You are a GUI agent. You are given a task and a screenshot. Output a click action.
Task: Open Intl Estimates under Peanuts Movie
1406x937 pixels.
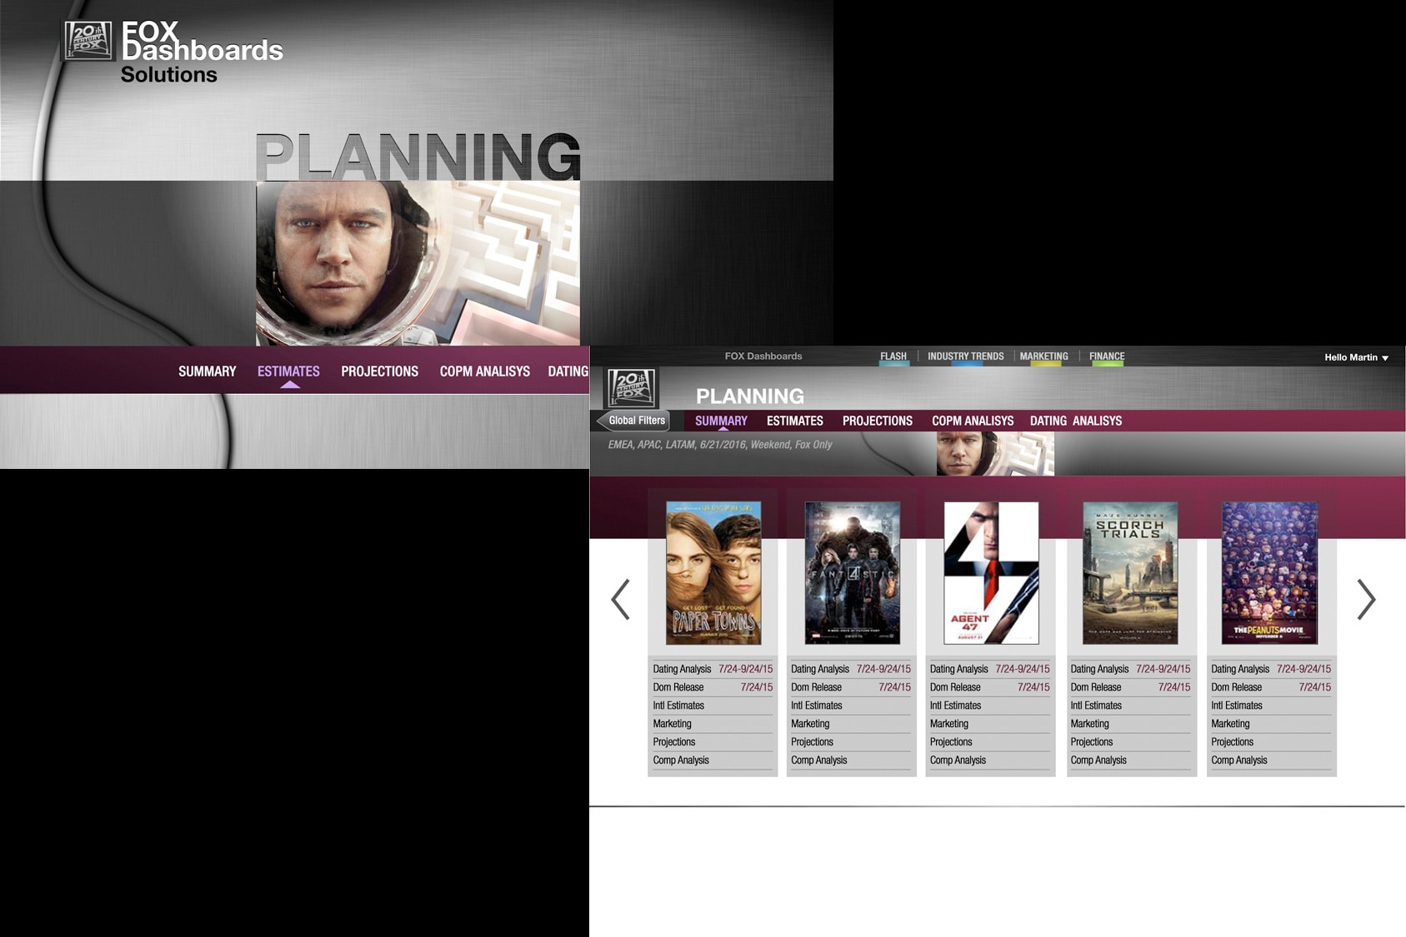tap(1272, 705)
